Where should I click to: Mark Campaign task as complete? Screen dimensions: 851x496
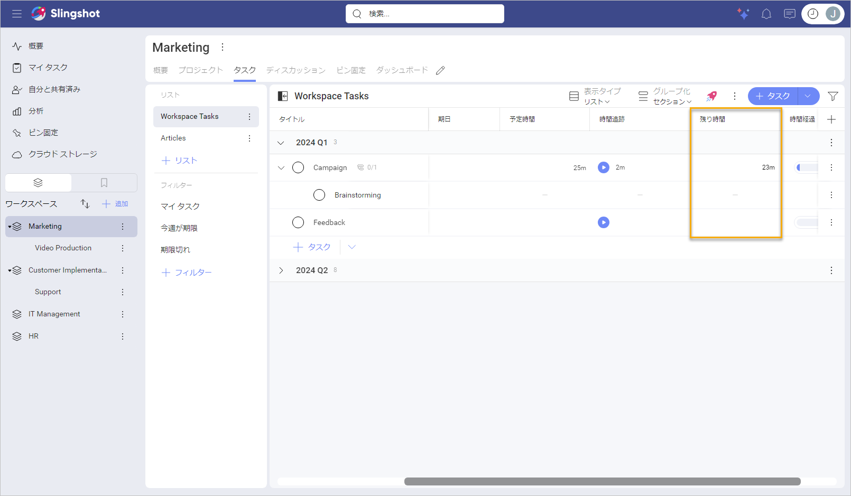(298, 167)
